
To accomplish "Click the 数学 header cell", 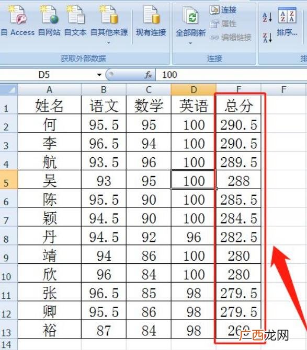I will [149, 105].
